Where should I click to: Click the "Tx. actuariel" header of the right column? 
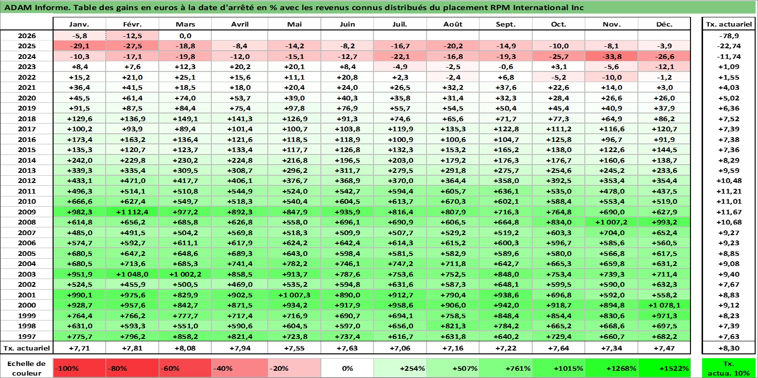[x=729, y=24]
